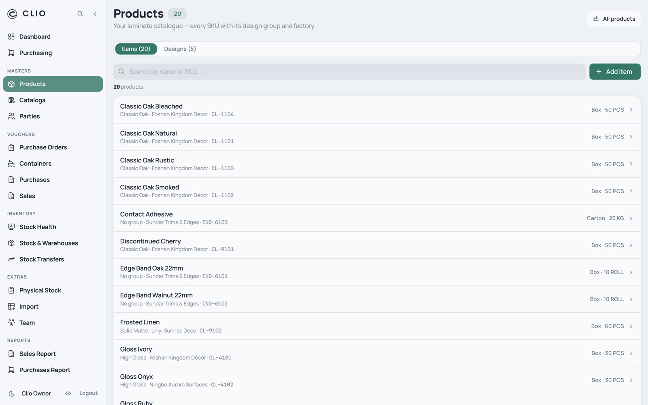Click the Purchase Orders clipboard icon
The image size is (648, 405).
point(11,147)
